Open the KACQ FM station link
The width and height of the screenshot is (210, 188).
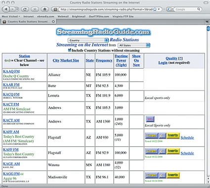11,94
